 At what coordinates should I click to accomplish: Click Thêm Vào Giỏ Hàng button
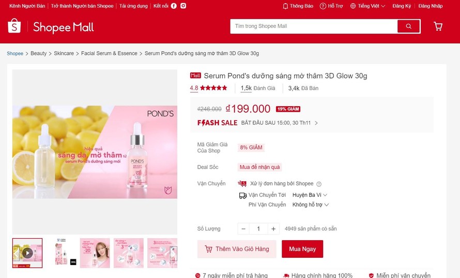click(237, 249)
